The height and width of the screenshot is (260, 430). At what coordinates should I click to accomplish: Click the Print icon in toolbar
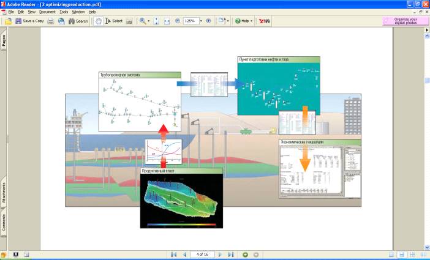click(51, 21)
